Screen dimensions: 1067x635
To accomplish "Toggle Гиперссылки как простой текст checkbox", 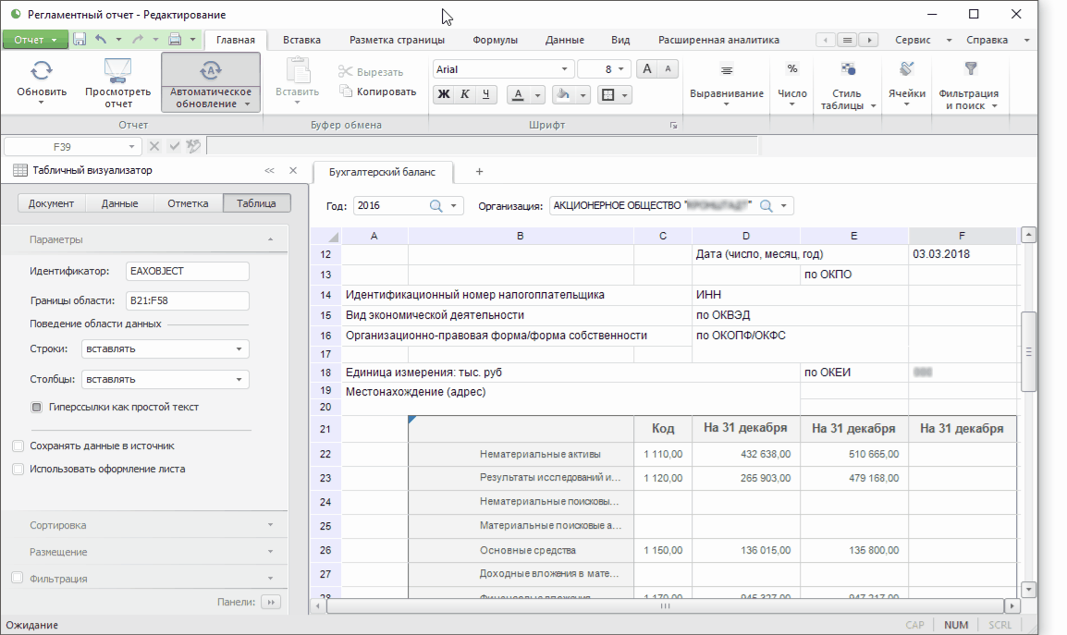I will [x=37, y=407].
